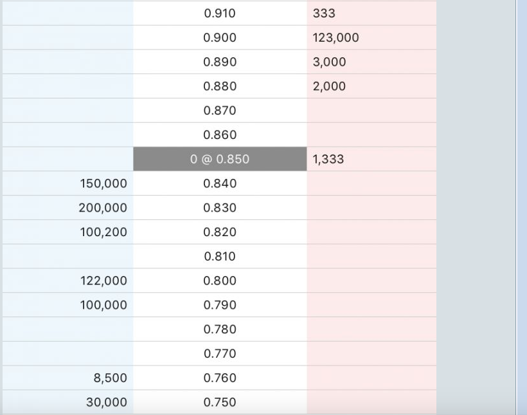The image size is (527, 415).
Task: Click the 0.910 price row
Action: click(220, 14)
